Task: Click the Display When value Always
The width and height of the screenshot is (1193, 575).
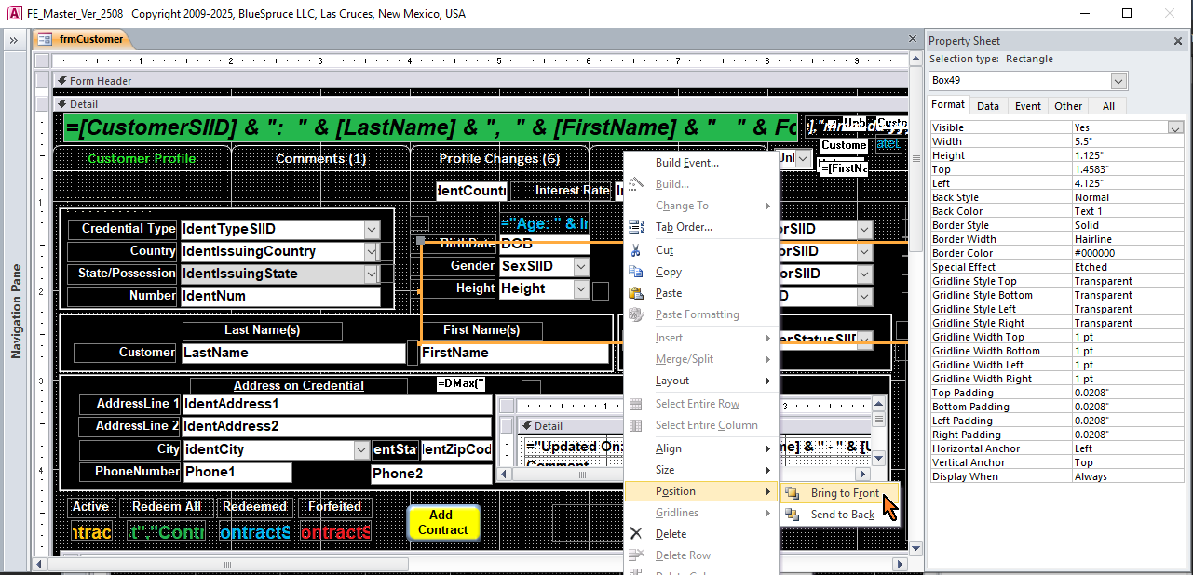Action: [1127, 476]
